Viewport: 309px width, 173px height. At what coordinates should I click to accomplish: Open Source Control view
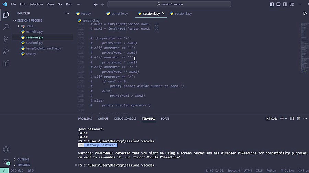pos(6,39)
